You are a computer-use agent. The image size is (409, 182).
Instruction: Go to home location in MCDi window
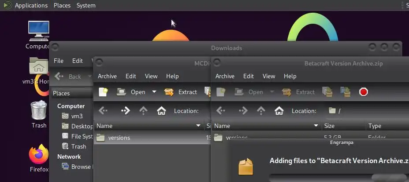(161, 111)
